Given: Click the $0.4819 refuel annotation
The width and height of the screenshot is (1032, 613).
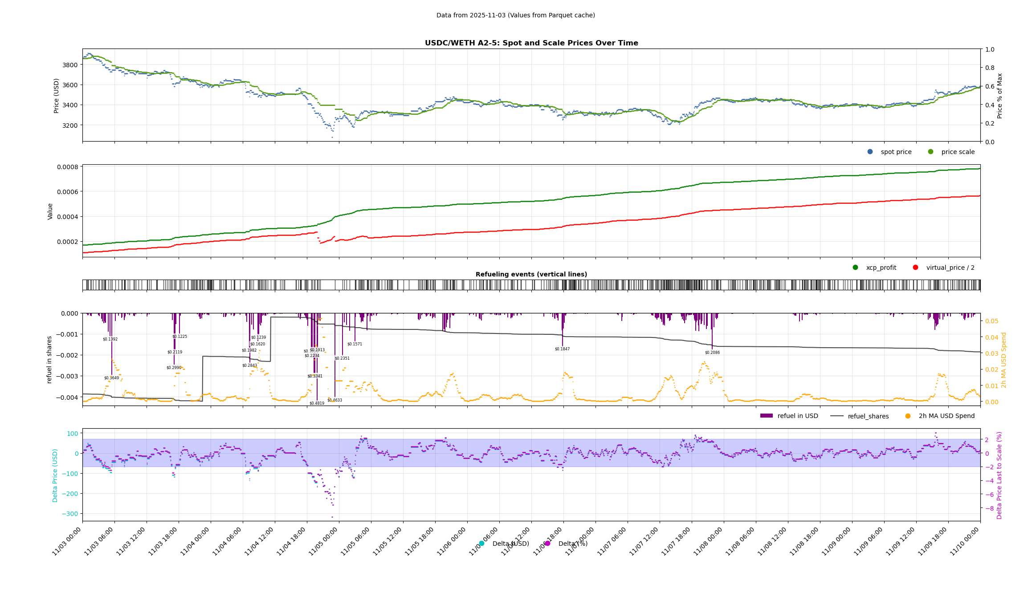Looking at the screenshot, I should coord(317,403).
